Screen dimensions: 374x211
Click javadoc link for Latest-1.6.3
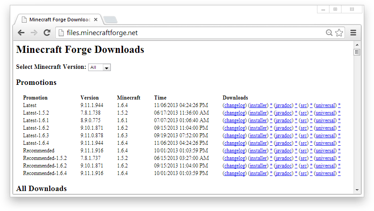coord(284,135)
